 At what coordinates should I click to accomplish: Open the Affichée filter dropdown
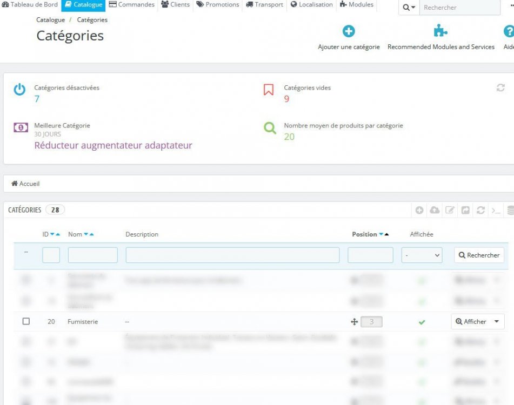422,255
